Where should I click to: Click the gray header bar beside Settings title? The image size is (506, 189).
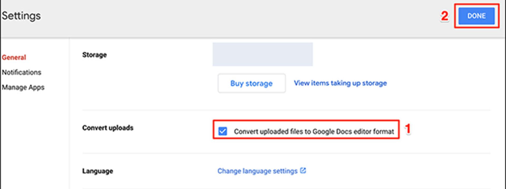point(237,18)
